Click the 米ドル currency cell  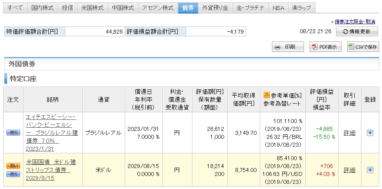(103, 170)
